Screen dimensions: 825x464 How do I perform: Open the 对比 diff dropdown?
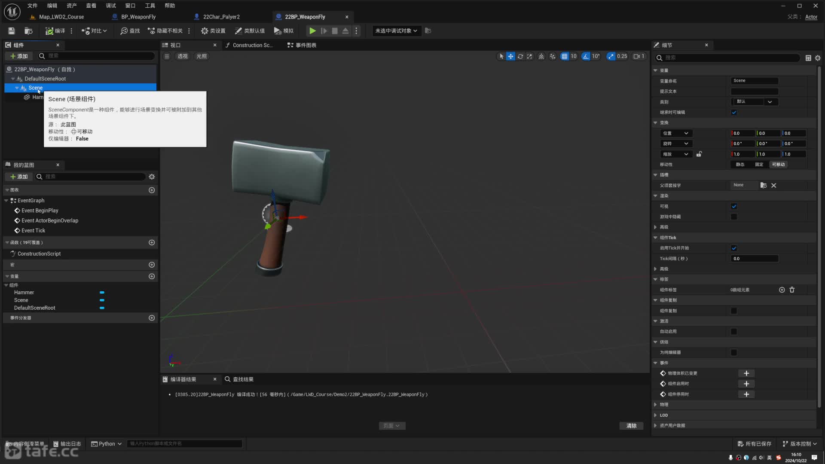coord(94,31)
